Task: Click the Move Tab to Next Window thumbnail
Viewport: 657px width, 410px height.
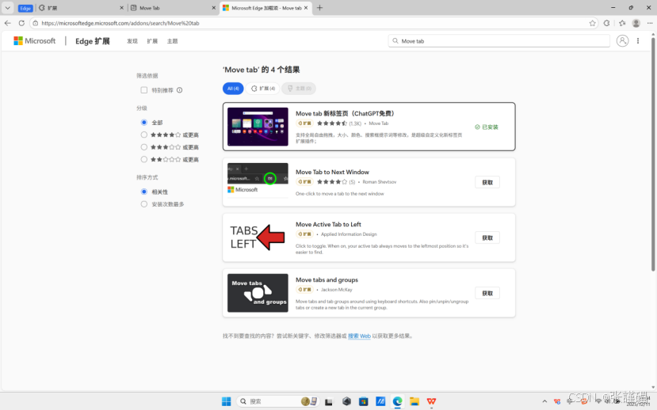Action: 258,180
